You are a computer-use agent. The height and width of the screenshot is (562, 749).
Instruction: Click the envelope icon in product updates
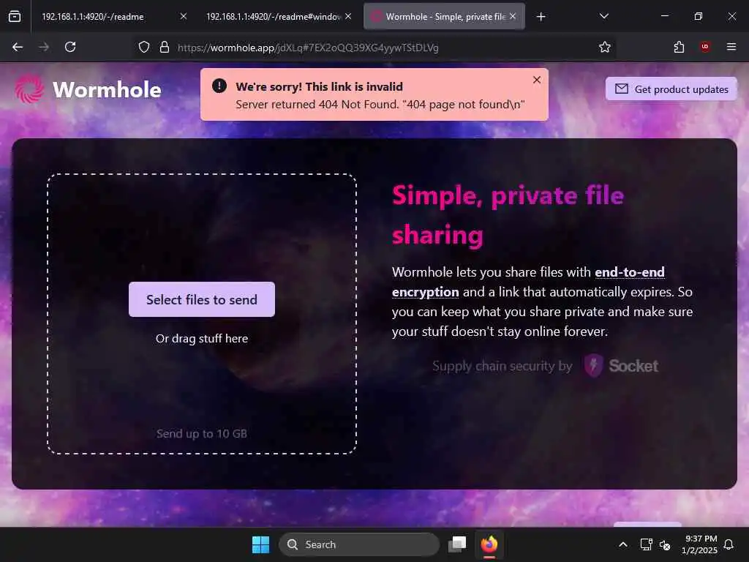pyautogui.click(x=622, y=89)
